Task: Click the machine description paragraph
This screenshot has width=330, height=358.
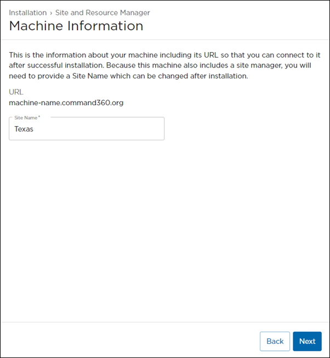Action: pos(164,66)
